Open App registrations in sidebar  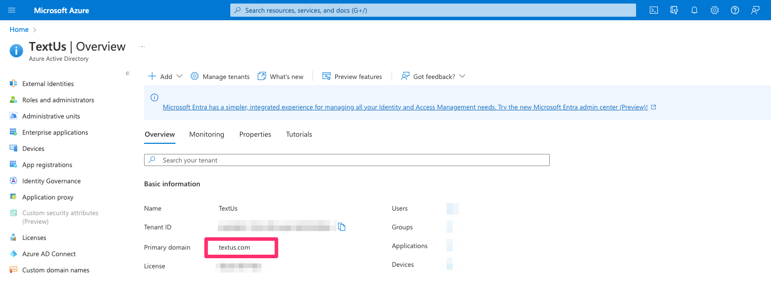click(47, 165)
